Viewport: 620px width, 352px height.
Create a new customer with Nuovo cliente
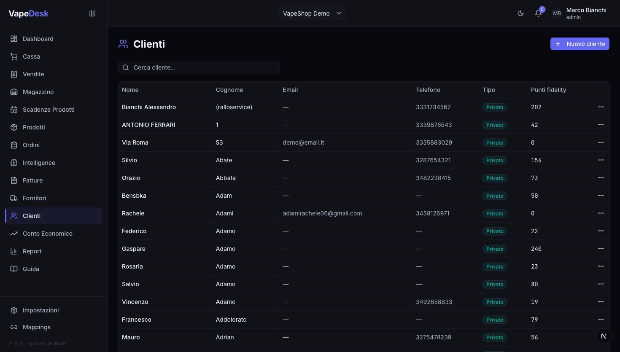tap(580, 43)
